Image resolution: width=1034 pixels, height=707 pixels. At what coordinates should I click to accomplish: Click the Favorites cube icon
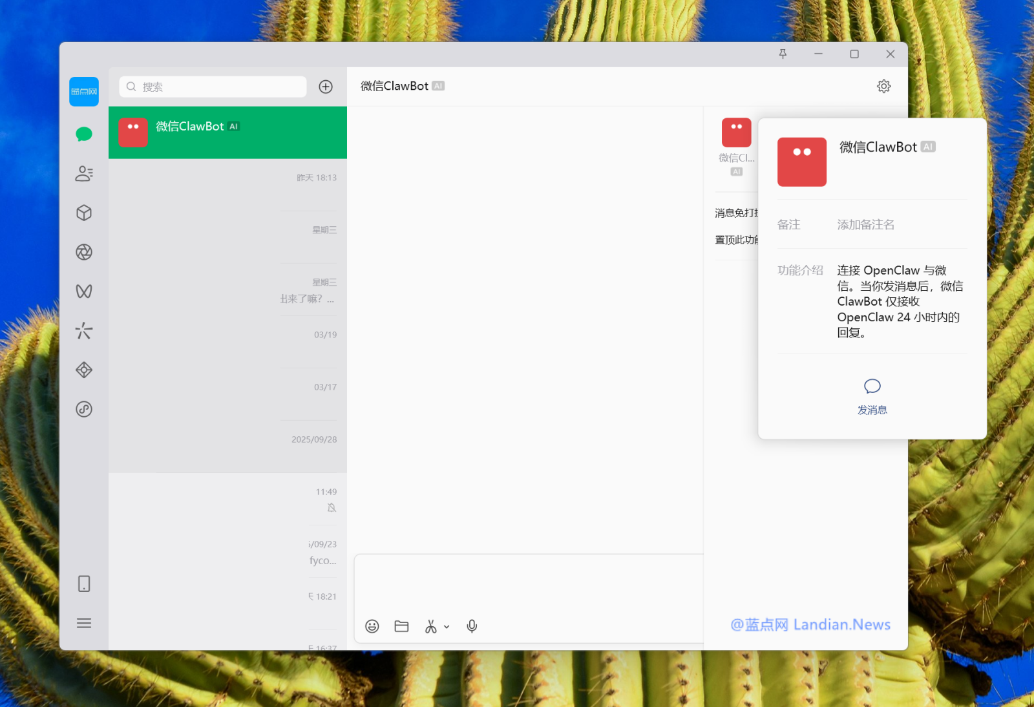(84, 213)
